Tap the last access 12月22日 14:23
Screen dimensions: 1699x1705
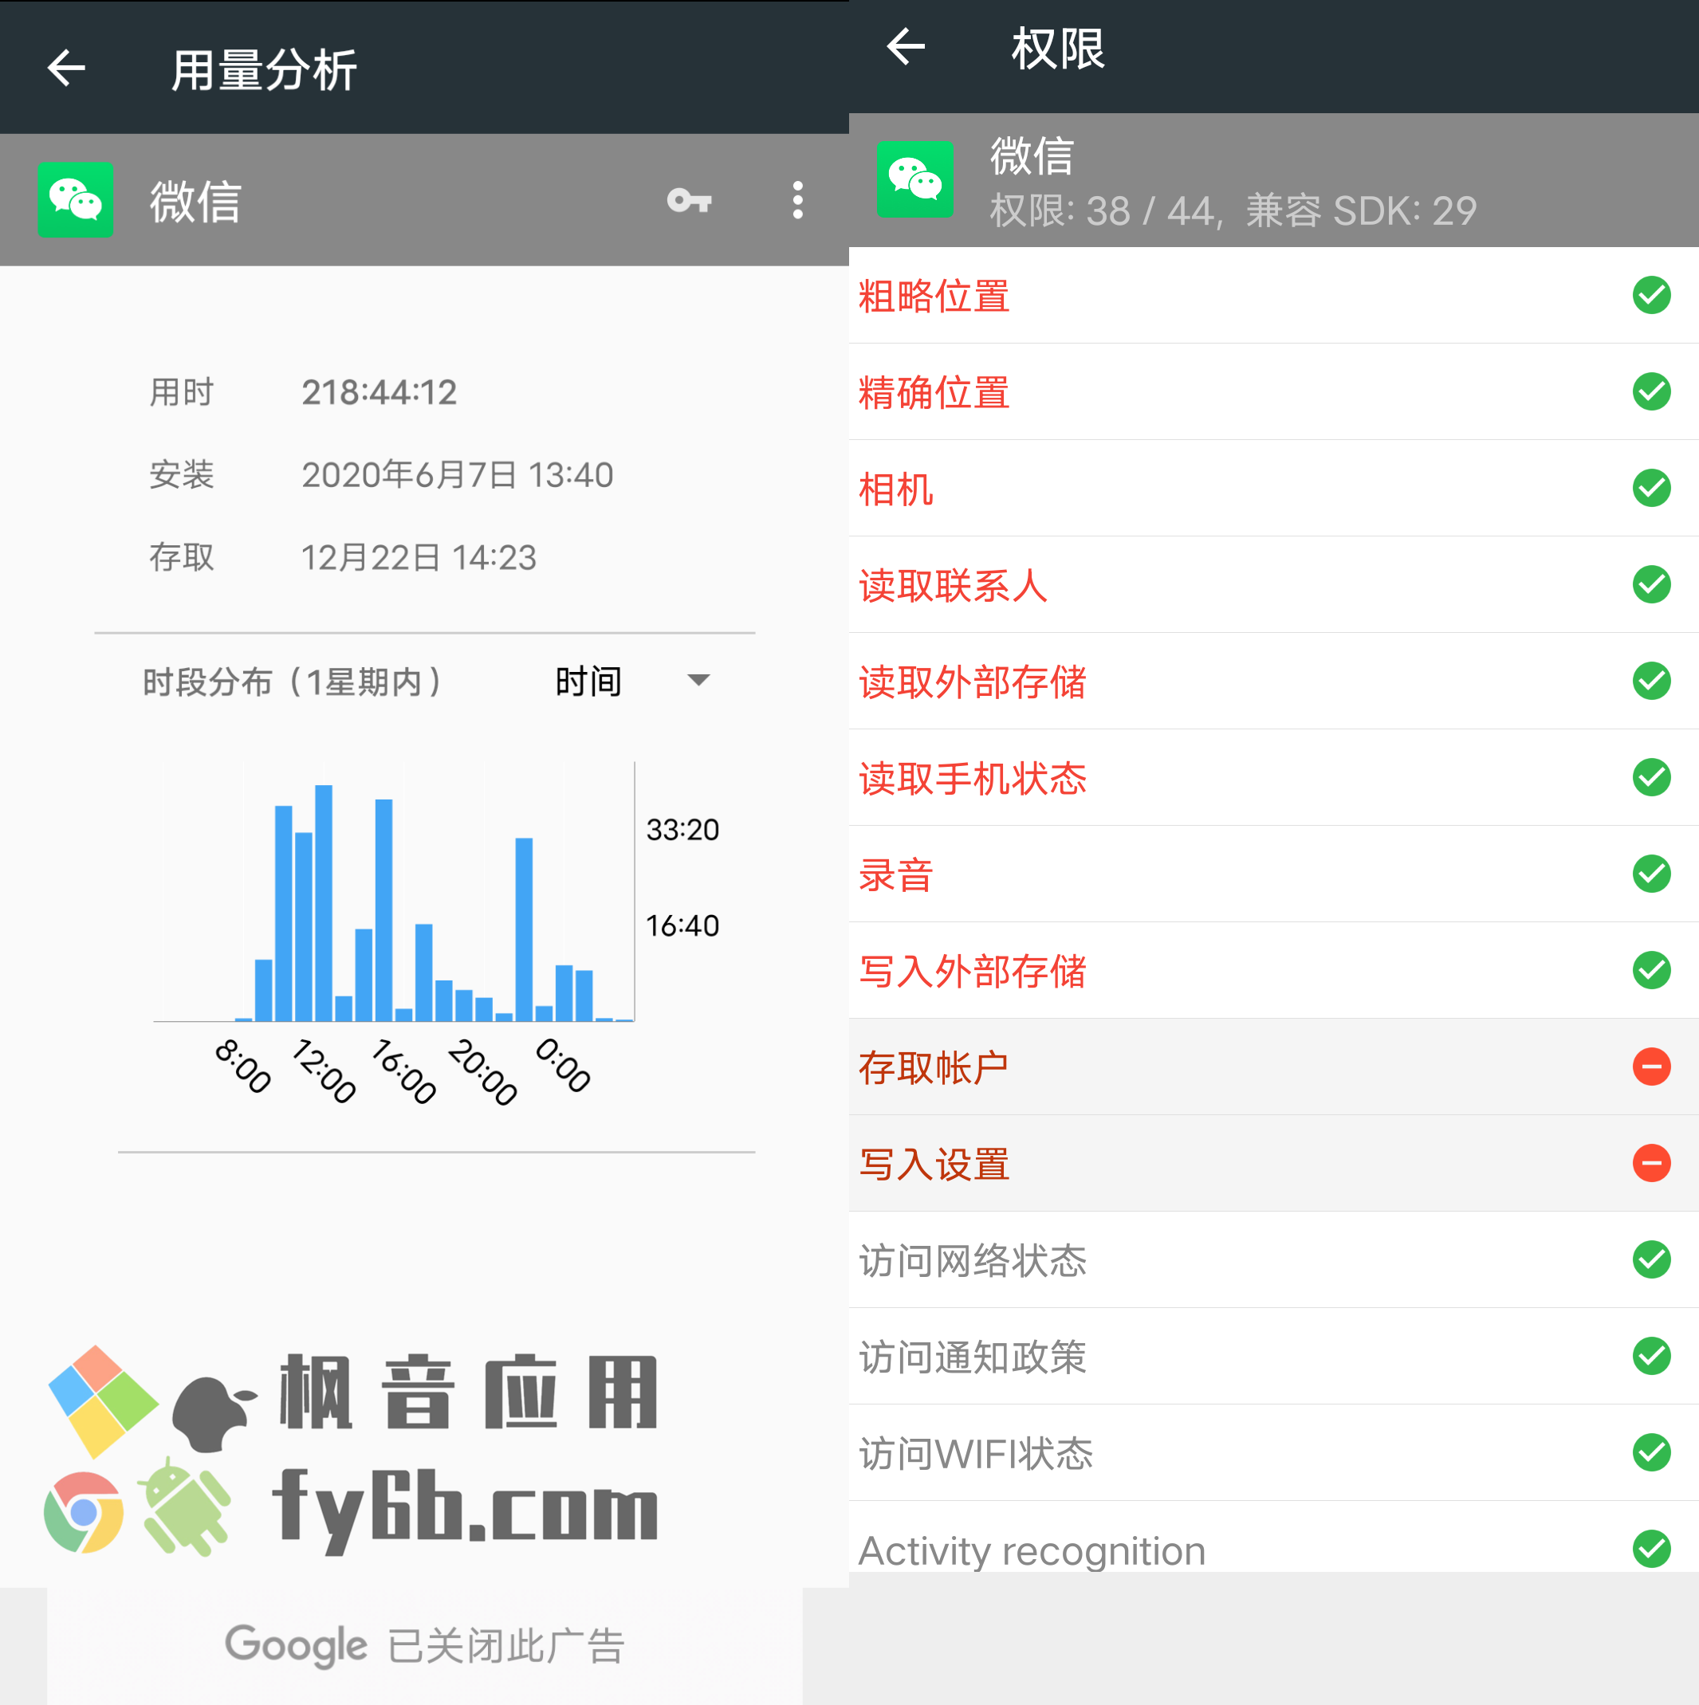coord(419,557)
